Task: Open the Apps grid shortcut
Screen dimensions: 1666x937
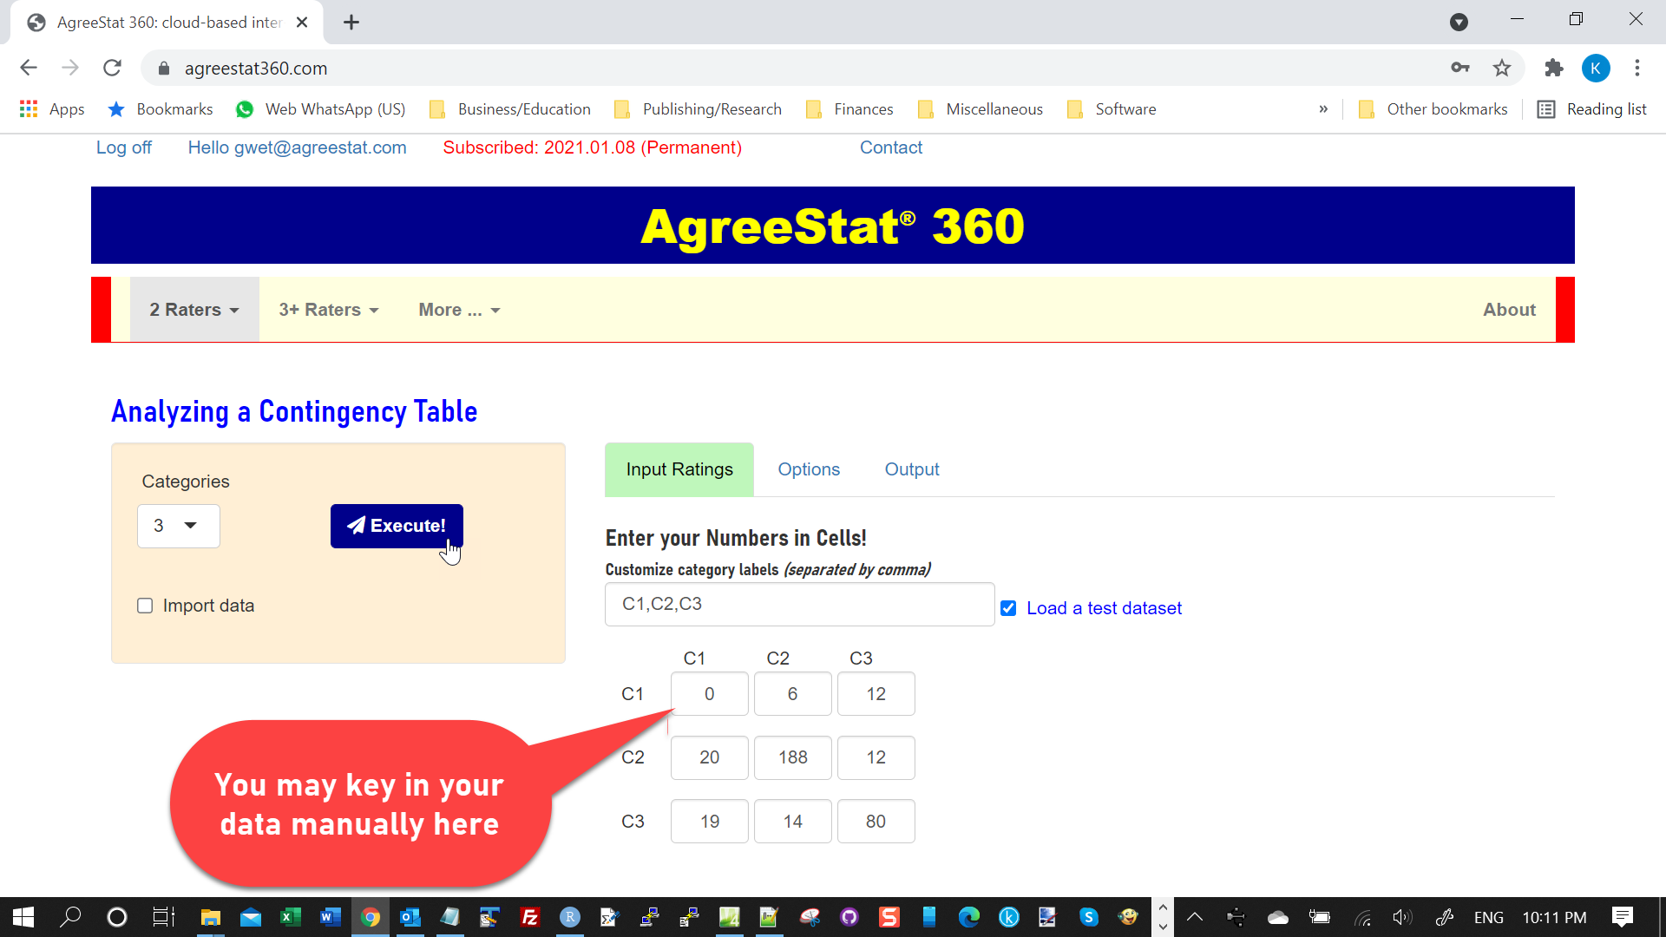Action: click(52, 109)
